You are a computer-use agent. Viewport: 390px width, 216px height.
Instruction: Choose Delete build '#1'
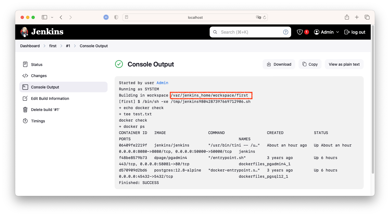(63, 110)
